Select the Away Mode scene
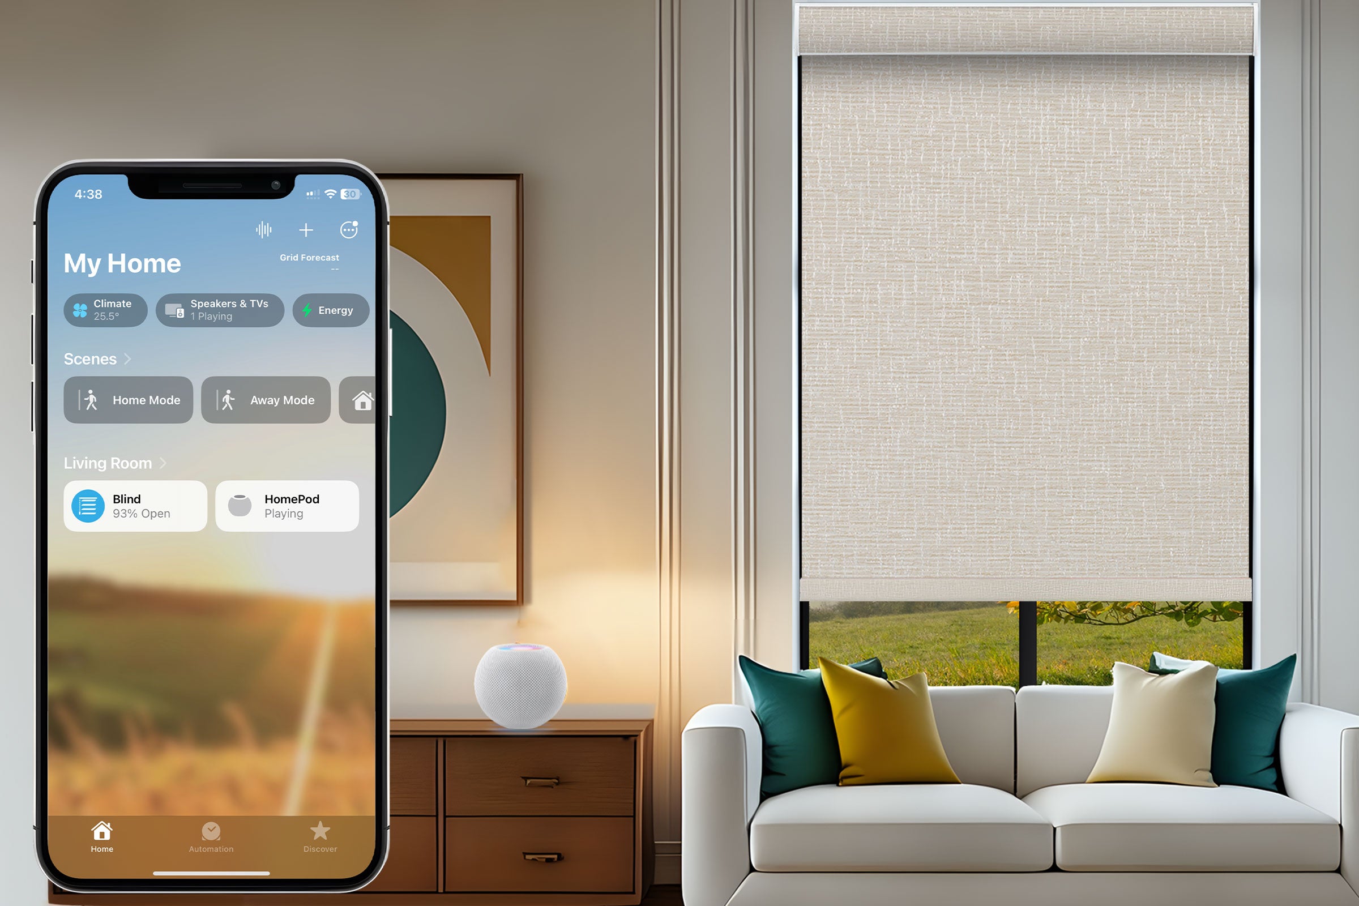The width and height of the screenshot is (1359, 906). [268, 399]
